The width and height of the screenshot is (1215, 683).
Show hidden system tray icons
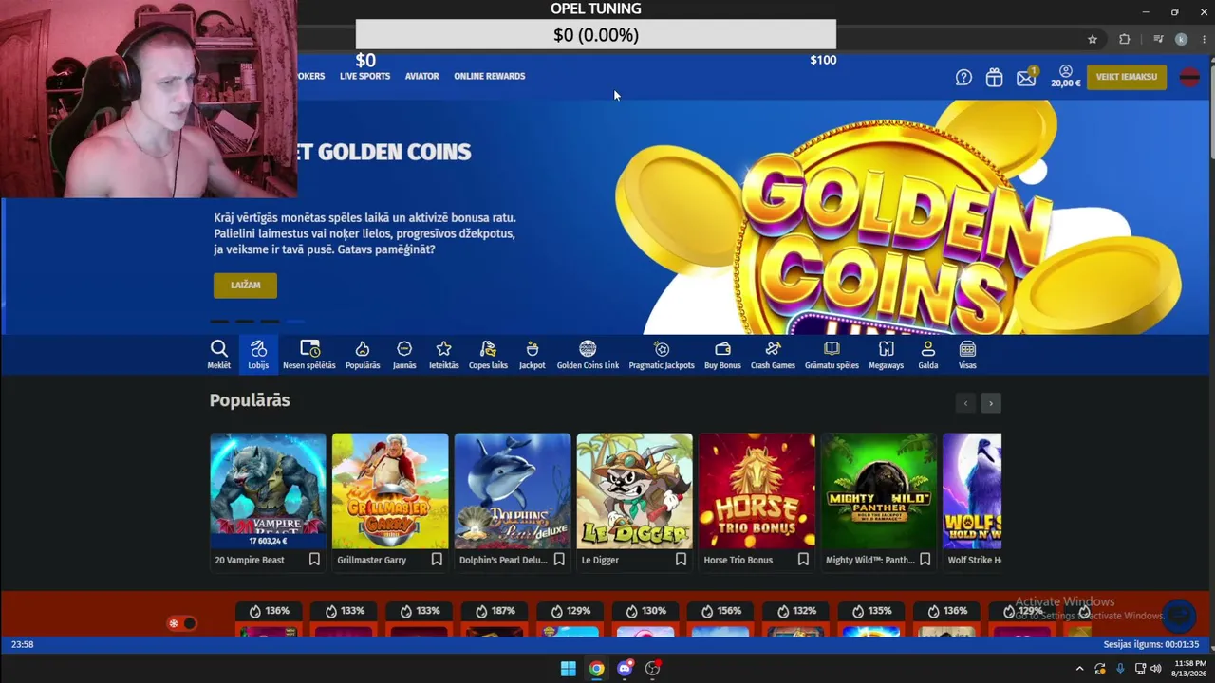coord(1079,669)
